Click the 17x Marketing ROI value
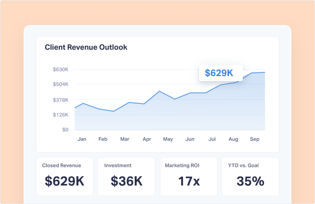Image resolution: width=315 pixels, height=204 pixels. pyautogui.click(x=189, y=181)
